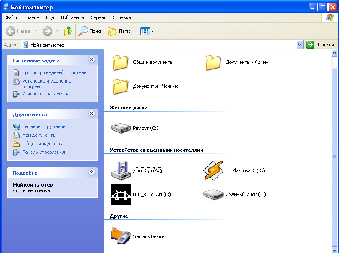Open the views dropdown arrow

click(152, 32)
